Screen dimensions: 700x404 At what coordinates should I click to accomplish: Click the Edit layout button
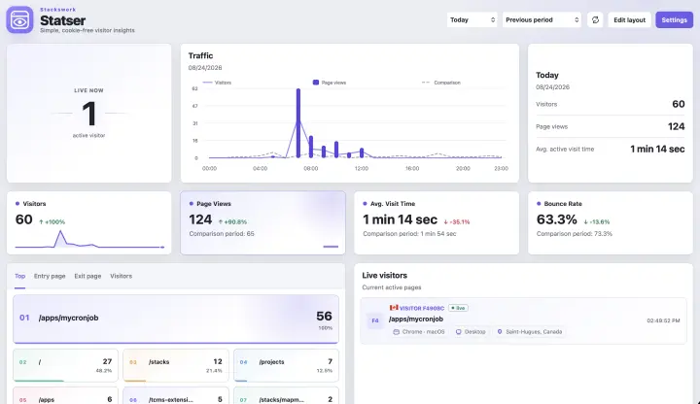(629, 19)
